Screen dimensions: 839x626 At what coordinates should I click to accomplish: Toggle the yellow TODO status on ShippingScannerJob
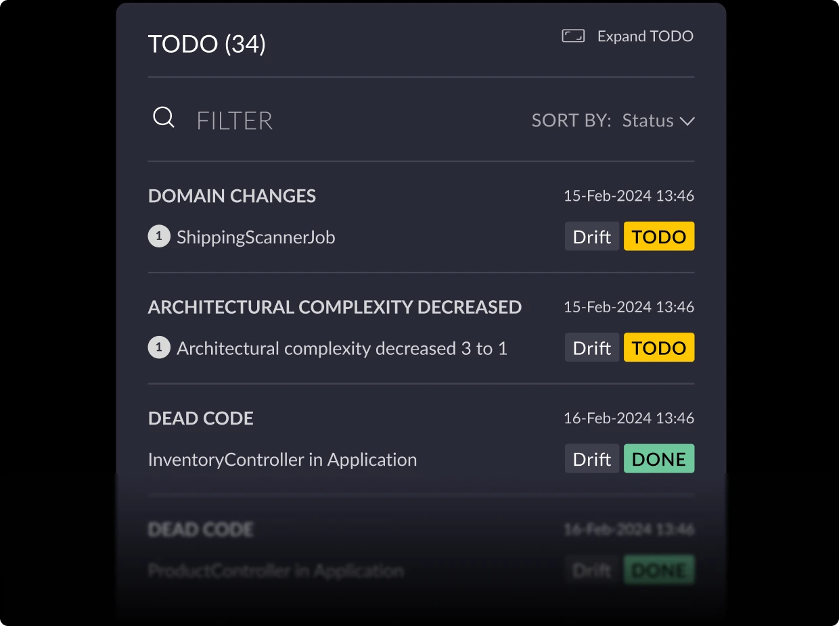[659, 237]
